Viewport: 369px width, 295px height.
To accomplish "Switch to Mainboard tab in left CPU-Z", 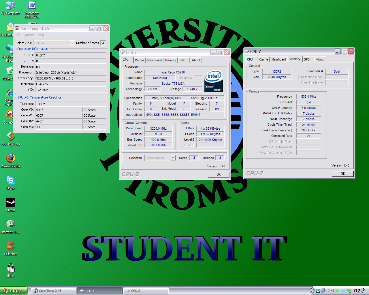I will [x=154, y=60].
